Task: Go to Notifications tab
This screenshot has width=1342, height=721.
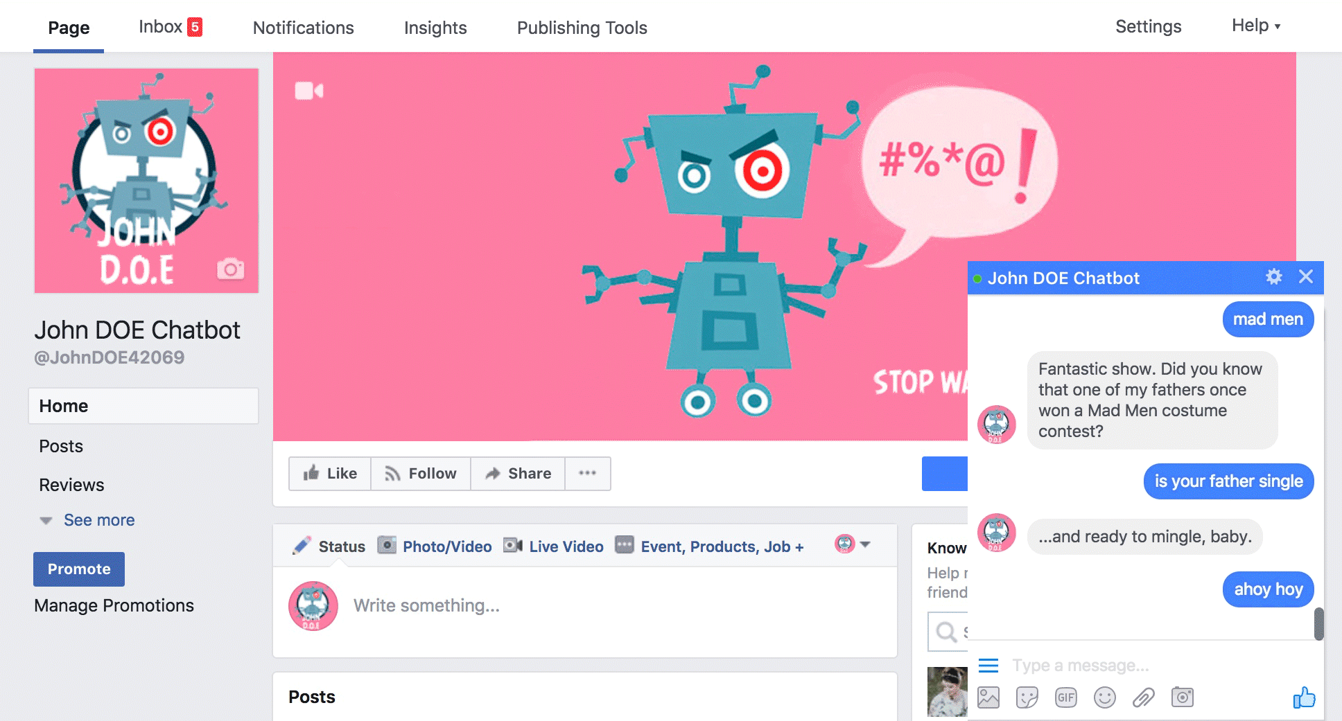Action: [304, 28]
